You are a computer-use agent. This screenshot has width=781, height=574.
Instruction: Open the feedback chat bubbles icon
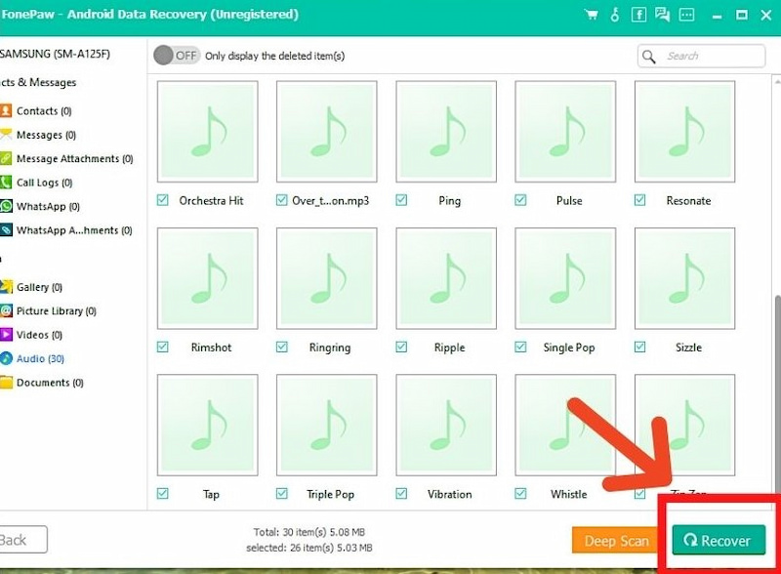tap(663, 15)
